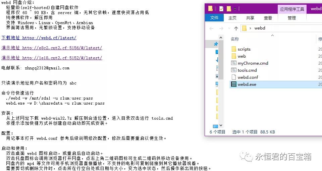Click the email zhngq2312@gmail.com text

tap(47, 68)
